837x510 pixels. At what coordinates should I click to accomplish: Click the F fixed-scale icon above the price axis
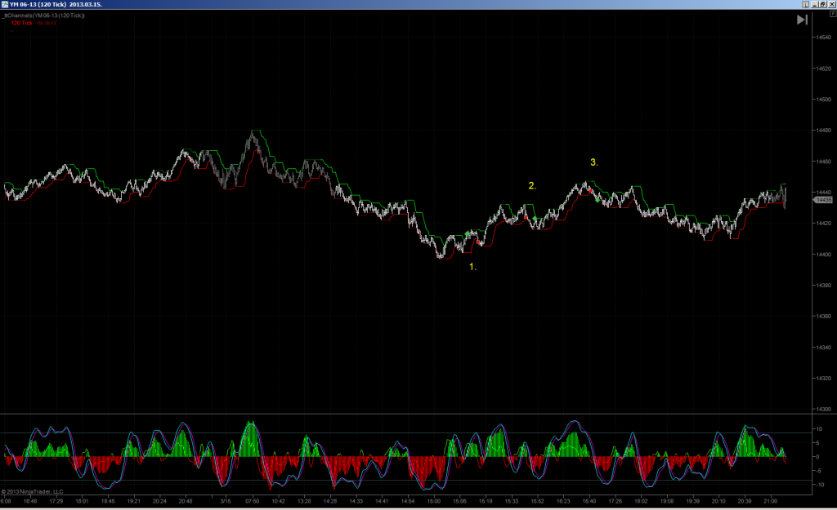(833, 14)
